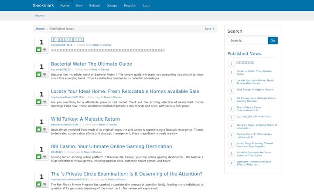Click vote count beside Garmin Fenix 7 sidebar item
The image size is (314, 196).
point(232,135)
